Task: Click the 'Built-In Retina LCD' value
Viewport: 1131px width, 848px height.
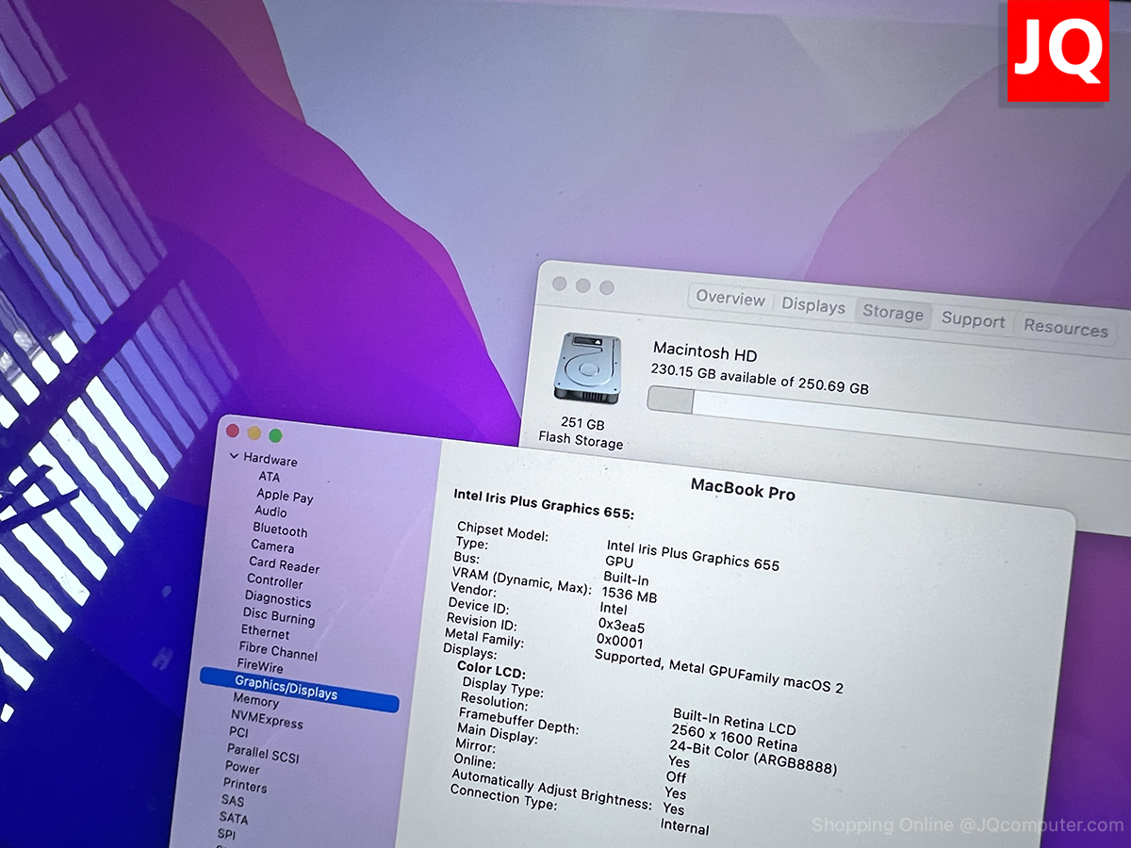Action: tap(734, 722)
